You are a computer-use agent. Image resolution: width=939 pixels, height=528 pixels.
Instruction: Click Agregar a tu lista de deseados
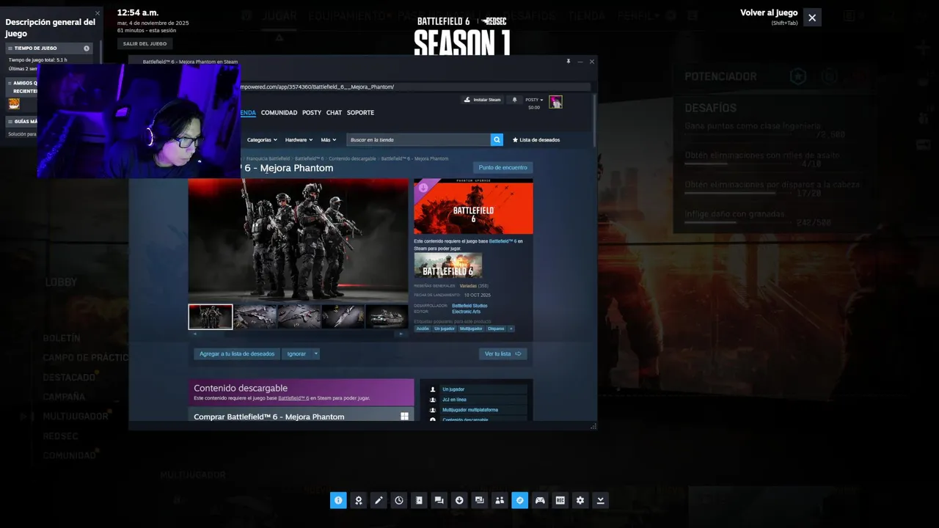pos(237,353)
